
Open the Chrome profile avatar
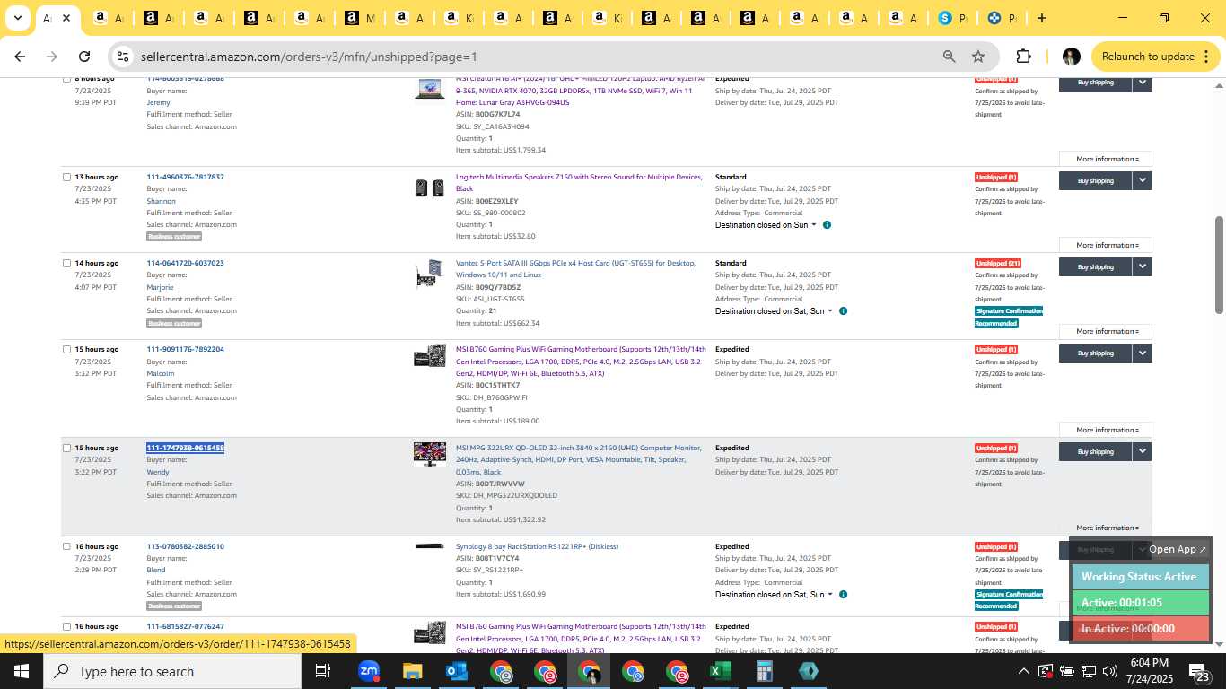tap(1071, 57)
